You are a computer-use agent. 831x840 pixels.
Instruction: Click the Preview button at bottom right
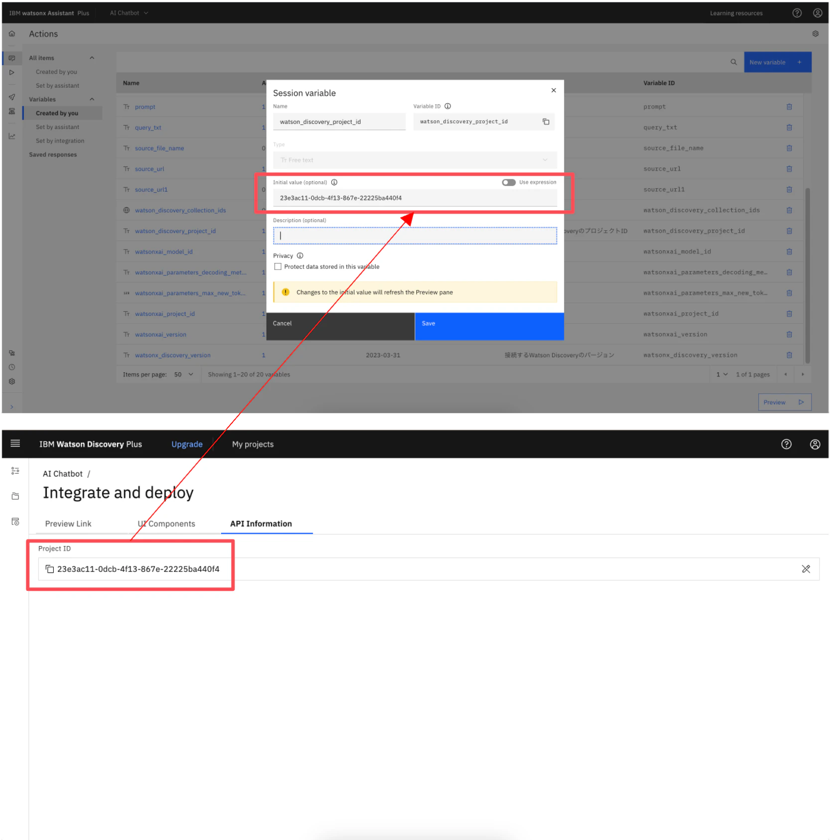[784, 402]
